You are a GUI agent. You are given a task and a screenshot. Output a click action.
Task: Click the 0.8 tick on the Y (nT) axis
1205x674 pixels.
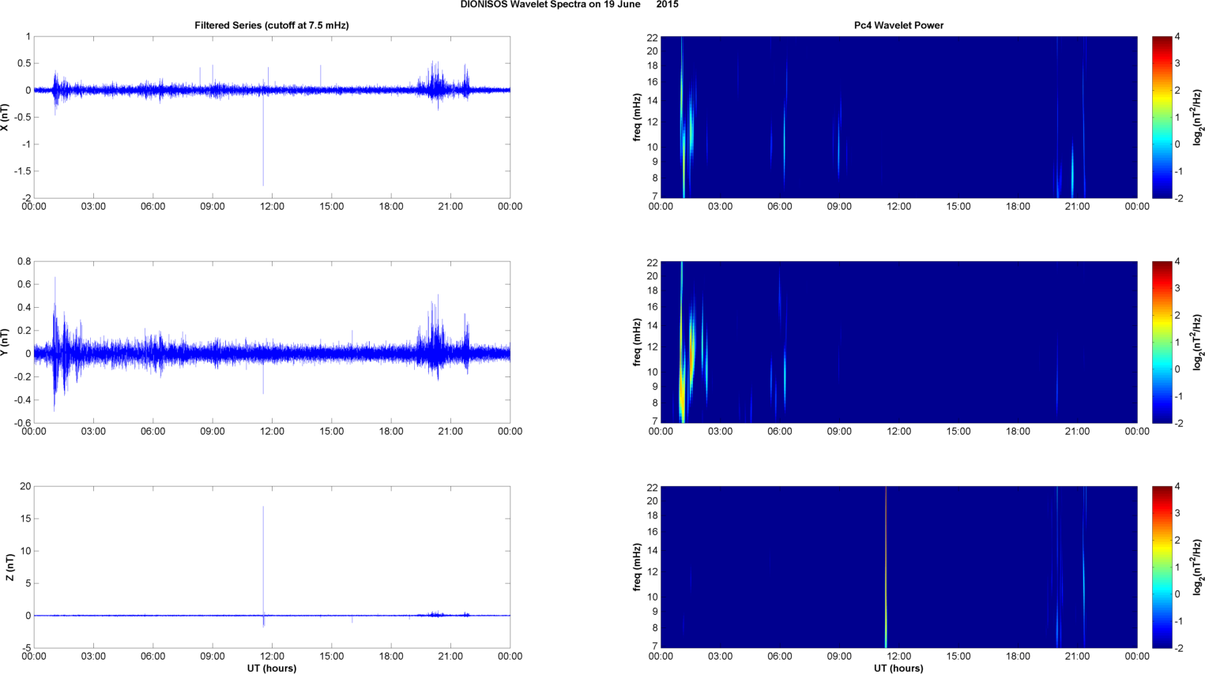[24, 261]
